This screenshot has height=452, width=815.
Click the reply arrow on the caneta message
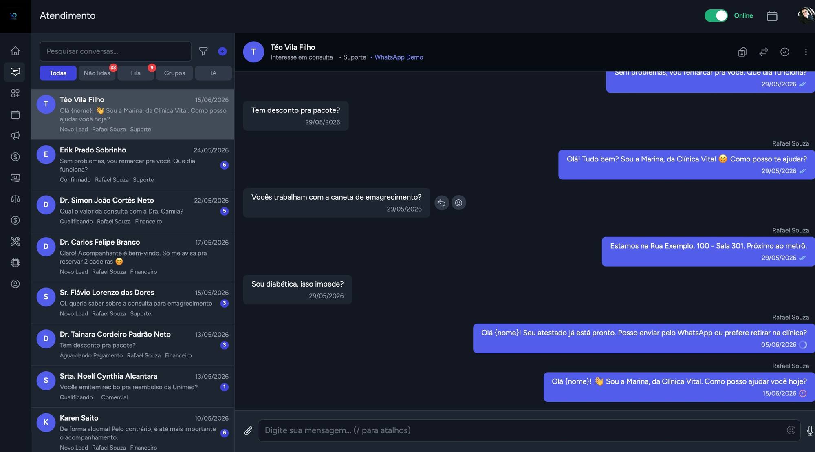442,203
